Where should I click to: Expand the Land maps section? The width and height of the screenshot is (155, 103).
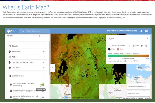tap(27, 68)
